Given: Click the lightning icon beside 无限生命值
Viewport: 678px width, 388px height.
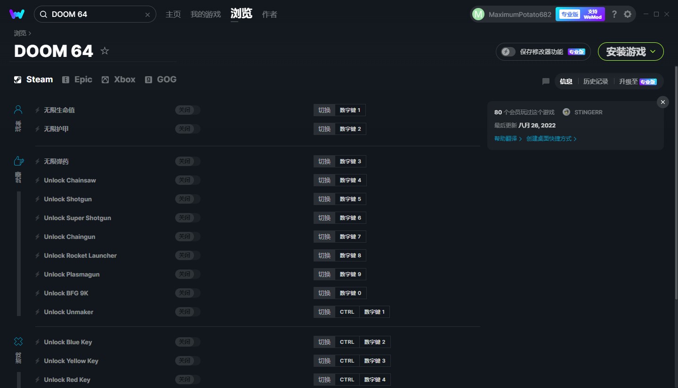Looking at the screenshot, I should click(38, 110).
